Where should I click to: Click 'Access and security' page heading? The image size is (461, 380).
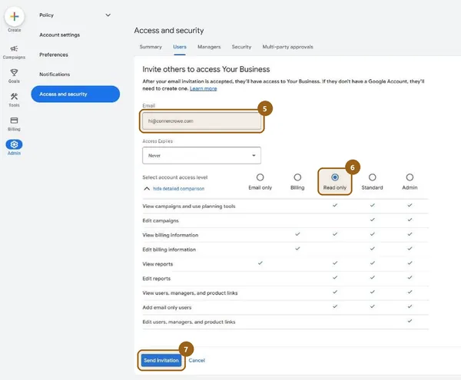169,31
